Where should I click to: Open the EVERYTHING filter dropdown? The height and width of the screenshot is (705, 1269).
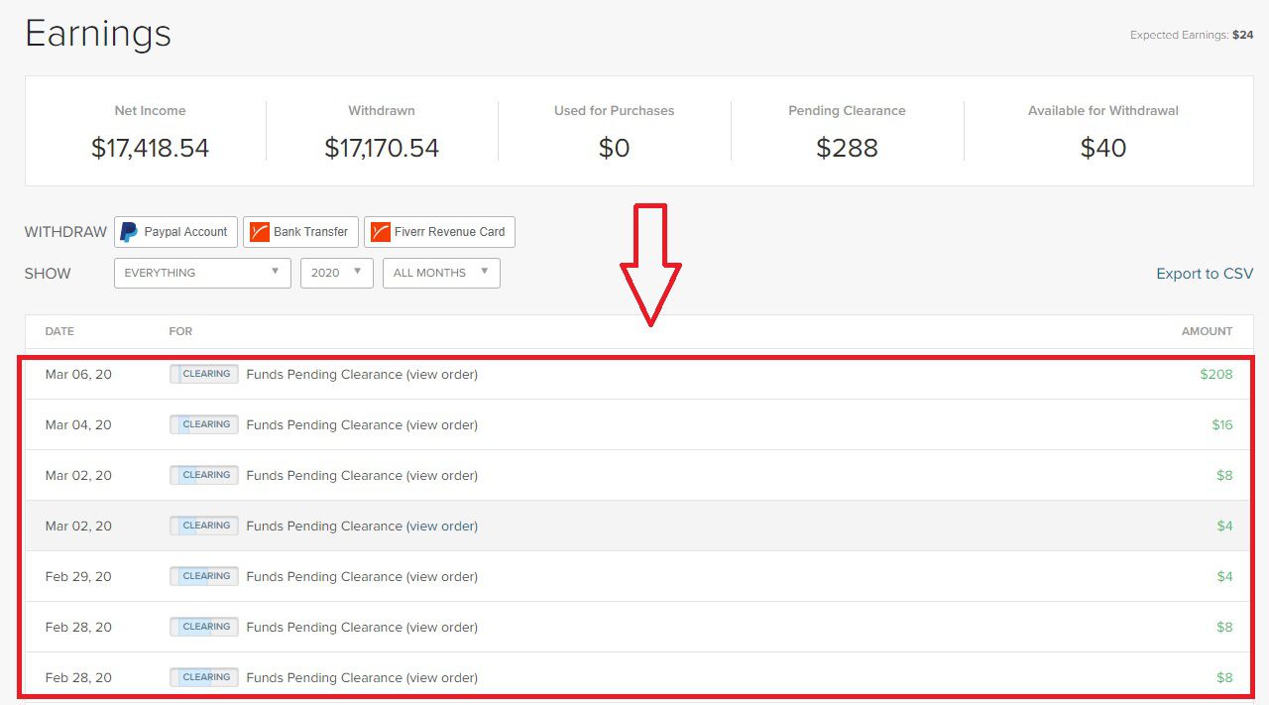(202, 273)
